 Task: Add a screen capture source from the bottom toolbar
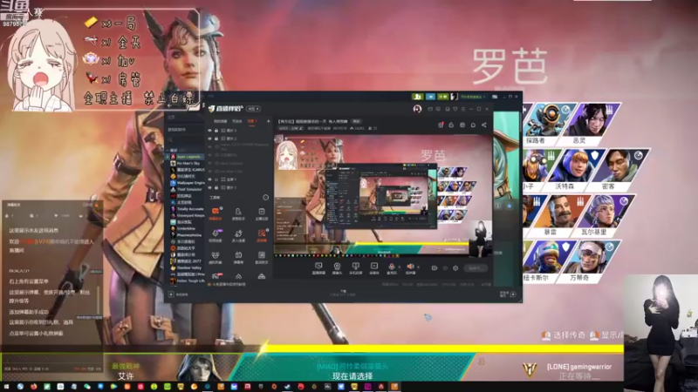pyautogui.click(x=318, y=267)
